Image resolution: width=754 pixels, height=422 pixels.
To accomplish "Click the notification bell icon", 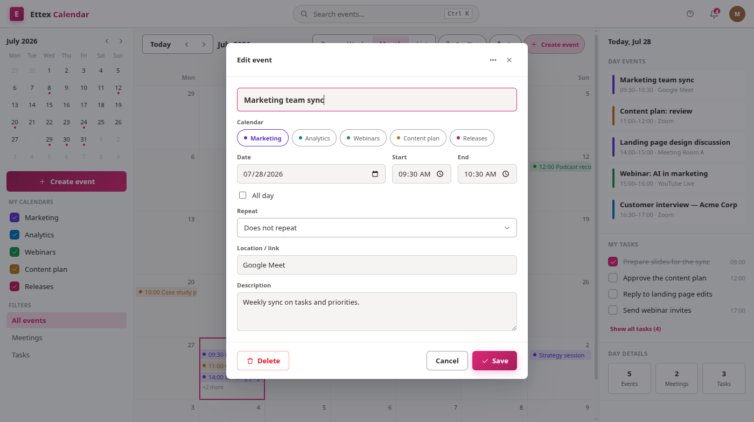I will 714,14.
